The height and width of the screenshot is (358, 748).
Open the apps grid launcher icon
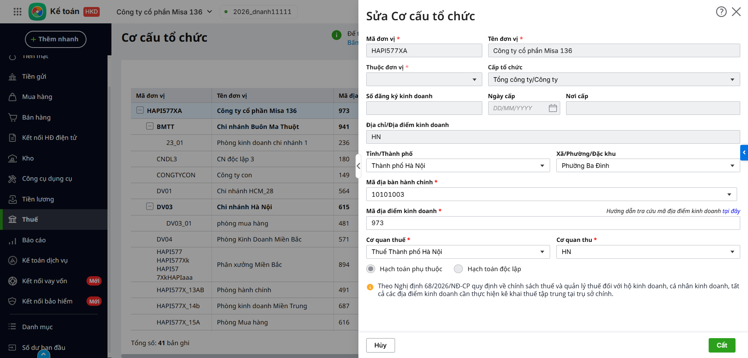pyautogui.click(x=18, y=12)
